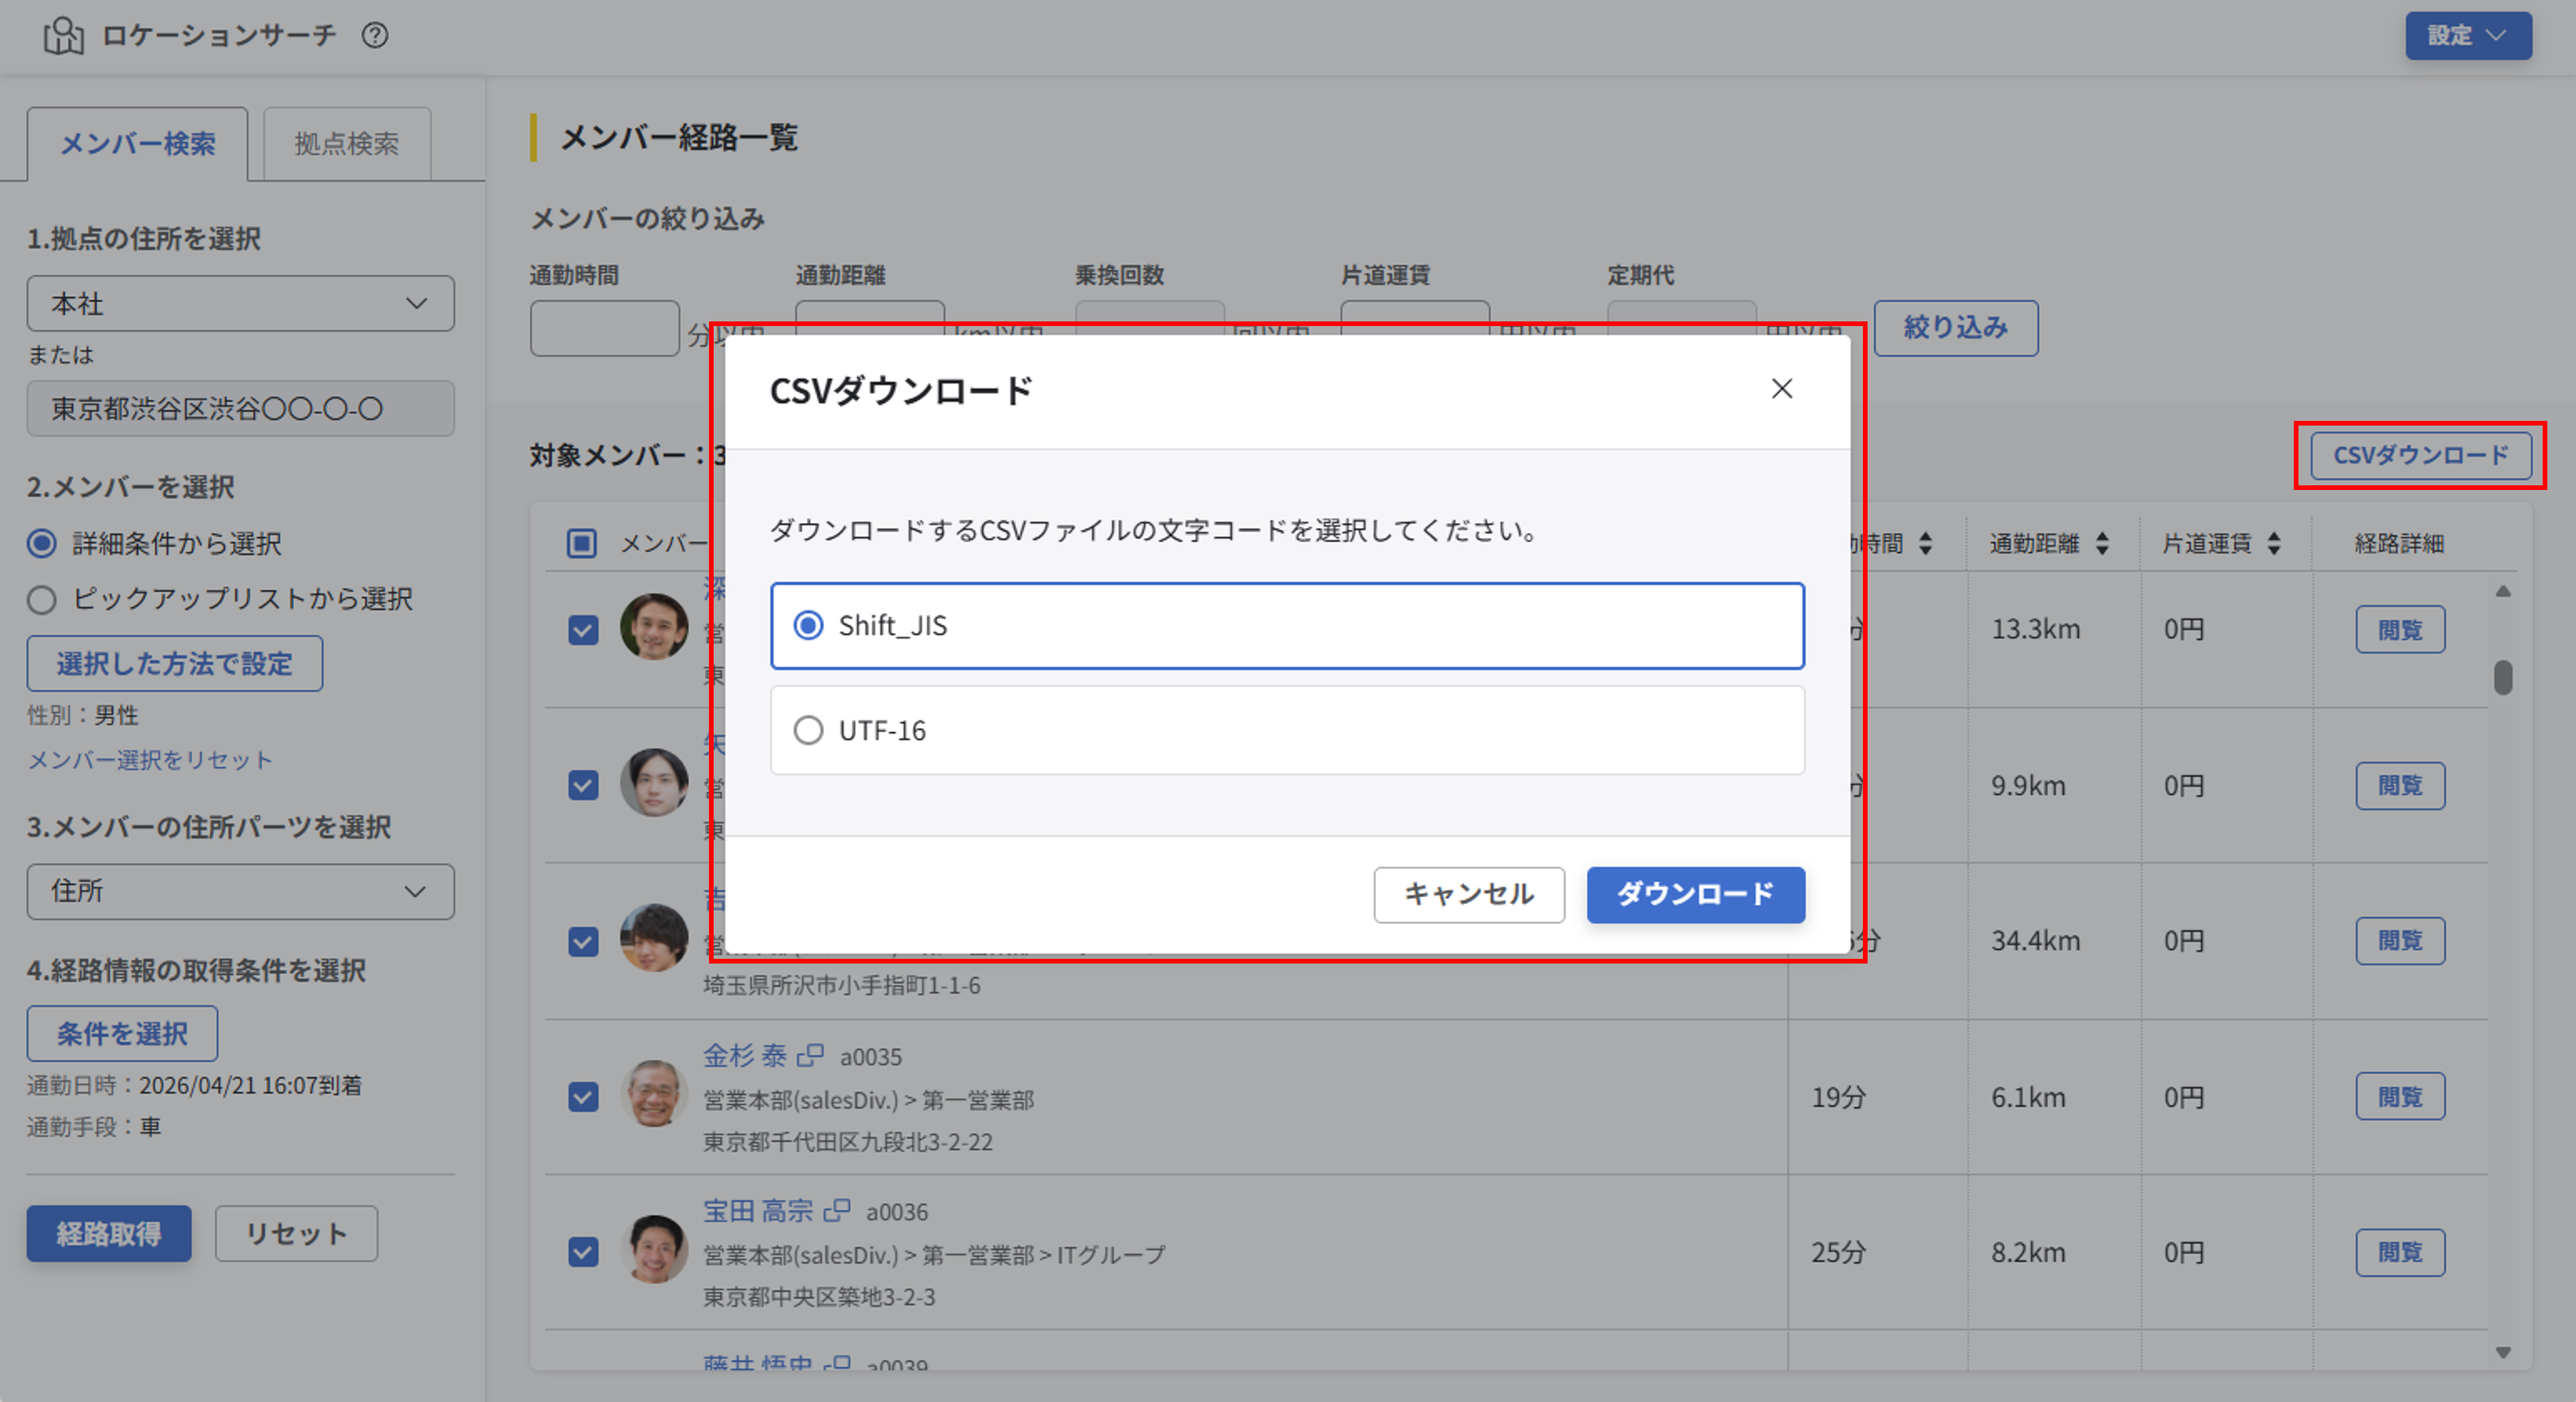Sort by 通勤距離 column arrows

[2102, 543]
